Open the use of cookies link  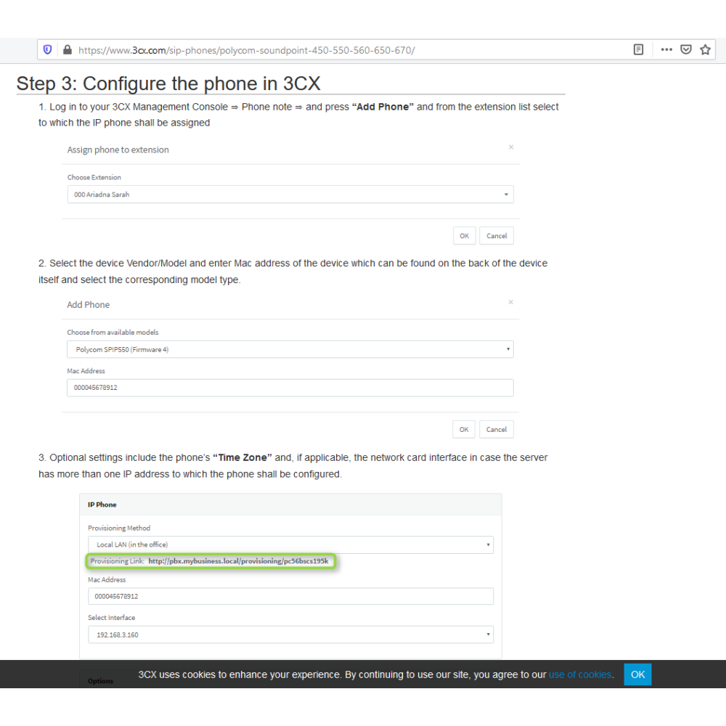click(580, 674)
